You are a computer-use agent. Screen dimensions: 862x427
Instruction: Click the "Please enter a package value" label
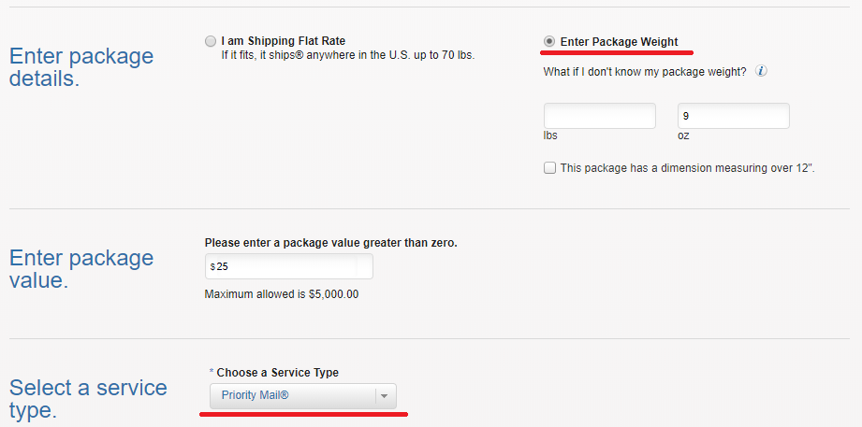[330, 243]
